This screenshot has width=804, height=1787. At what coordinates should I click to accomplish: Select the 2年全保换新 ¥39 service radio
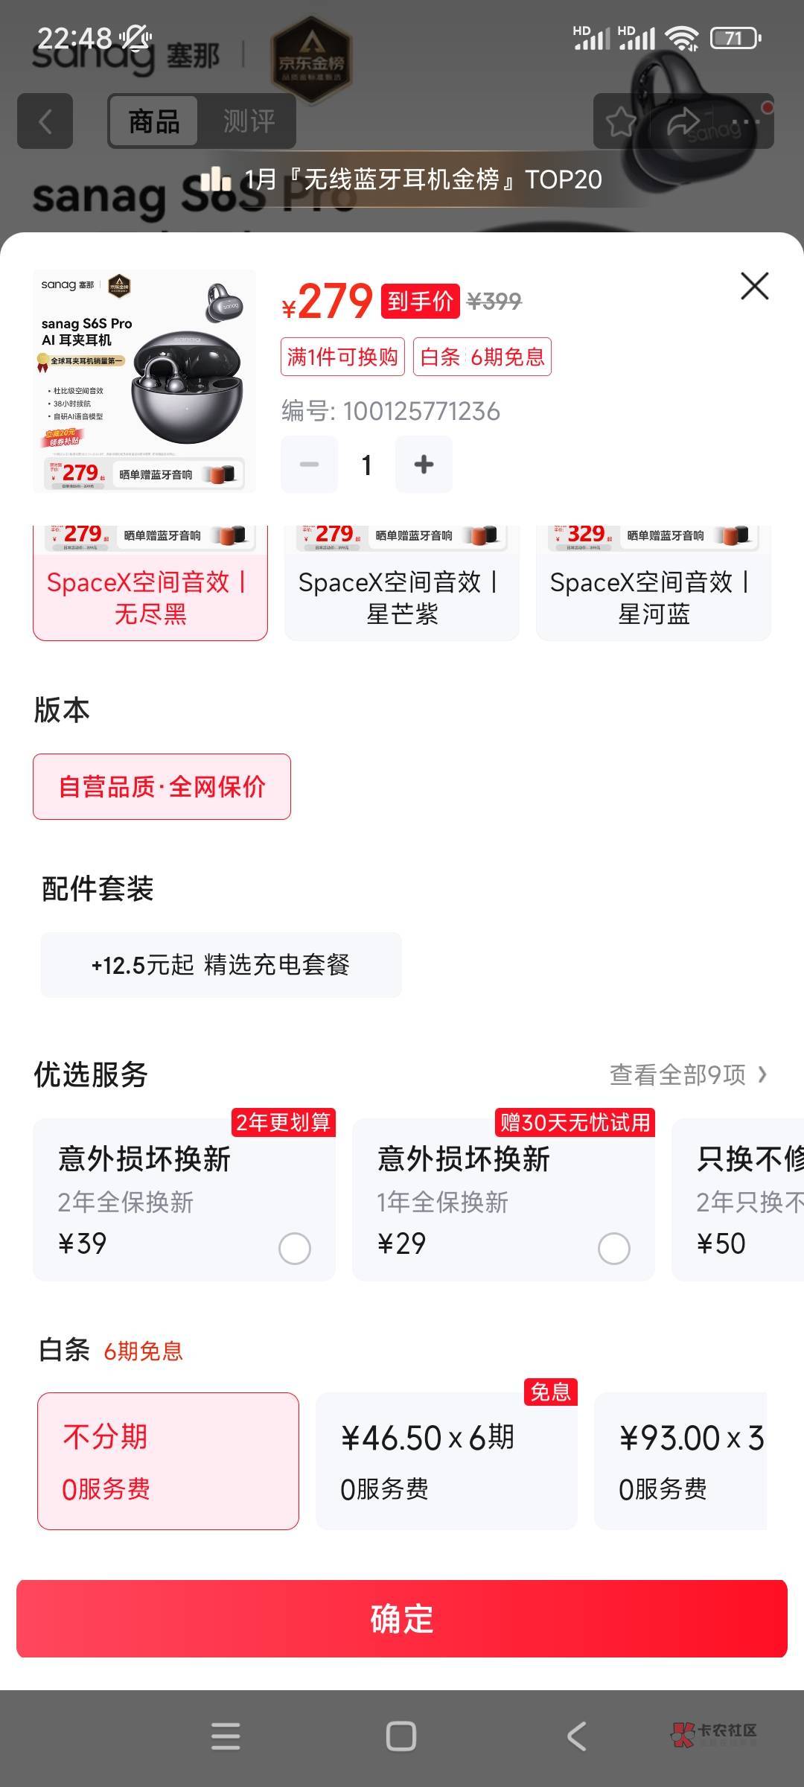pos(294,1249)
